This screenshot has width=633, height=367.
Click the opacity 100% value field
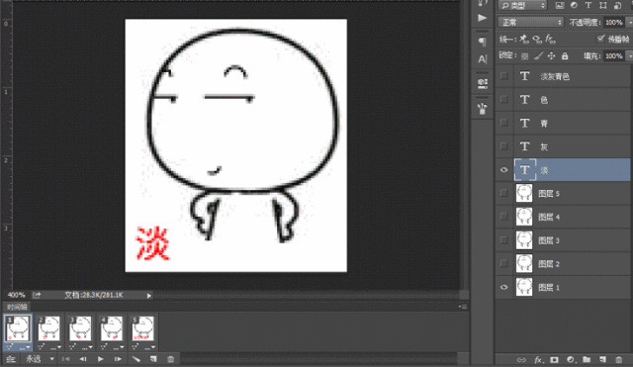tap(613, 22)
